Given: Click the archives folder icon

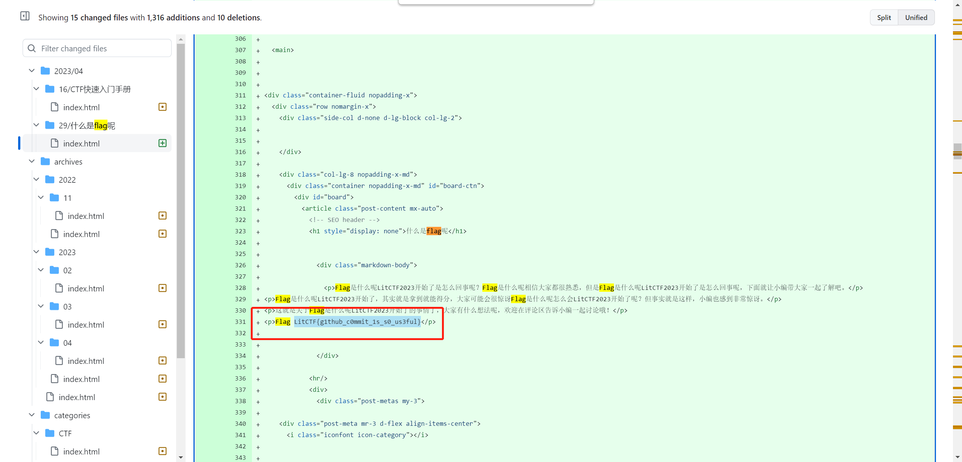Looking at the screenshot, I should 45,162.
